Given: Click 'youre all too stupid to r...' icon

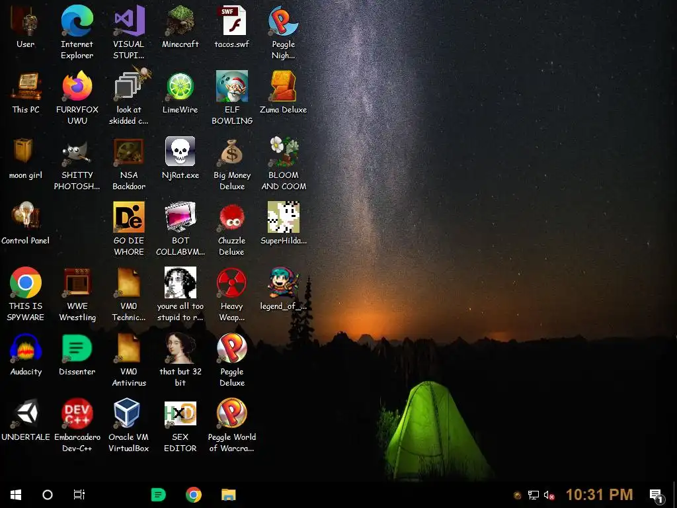Looking at the screenshot, I should [x=180, y=282].
